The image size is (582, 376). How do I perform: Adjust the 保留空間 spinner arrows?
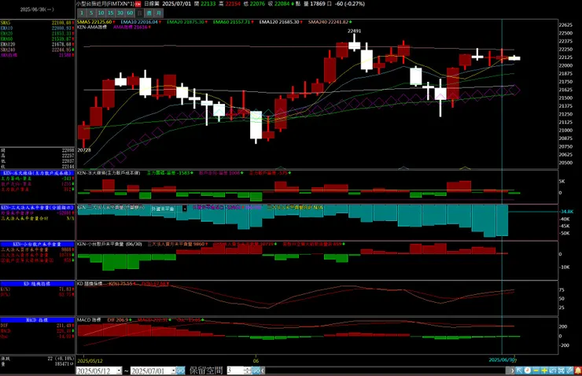click(248, 370)
